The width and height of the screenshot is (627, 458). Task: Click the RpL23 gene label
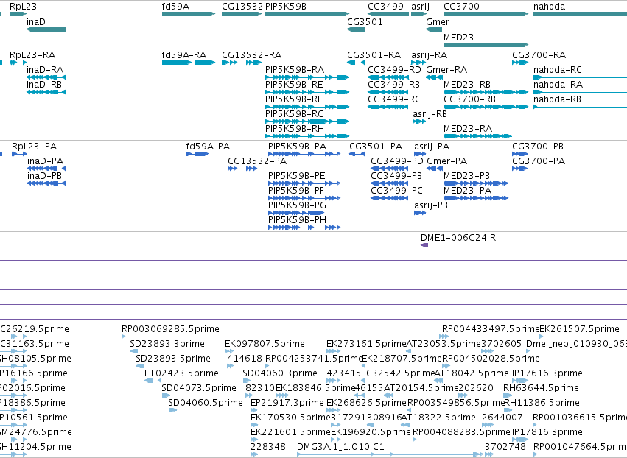[23, 7]
